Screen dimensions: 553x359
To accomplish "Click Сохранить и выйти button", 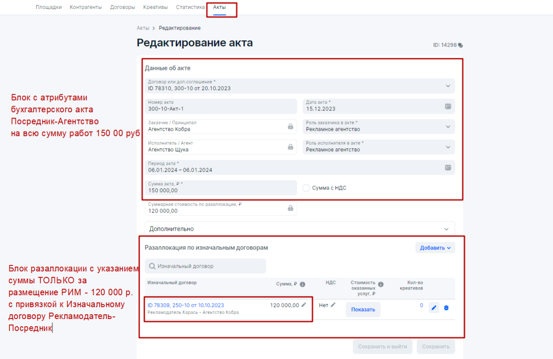I will click(383, 347).
